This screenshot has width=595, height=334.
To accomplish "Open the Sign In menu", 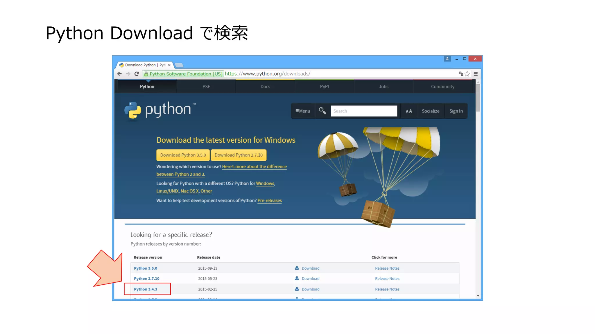I will click(456, 111).
